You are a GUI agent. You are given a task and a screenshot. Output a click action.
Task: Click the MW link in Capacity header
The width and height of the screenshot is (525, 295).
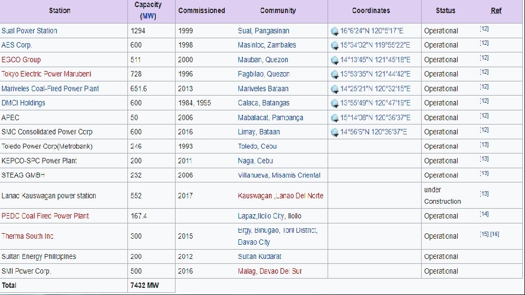point(148,16)
